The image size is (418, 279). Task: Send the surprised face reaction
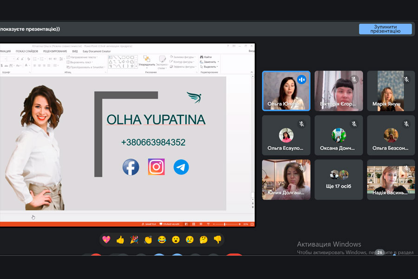coord(176,240)
